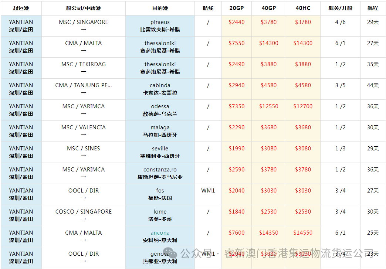This screenshot has width=386, height=269.
Task: Click the 40GP column header
Action: pos(268,8)
